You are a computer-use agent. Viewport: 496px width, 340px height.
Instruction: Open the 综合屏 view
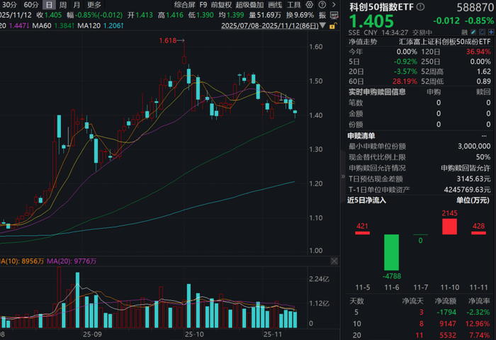click(x=185, y=5)
